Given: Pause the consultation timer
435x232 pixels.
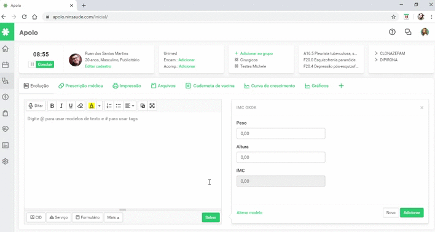Looking at the screenshot, I should click(32, 64).
